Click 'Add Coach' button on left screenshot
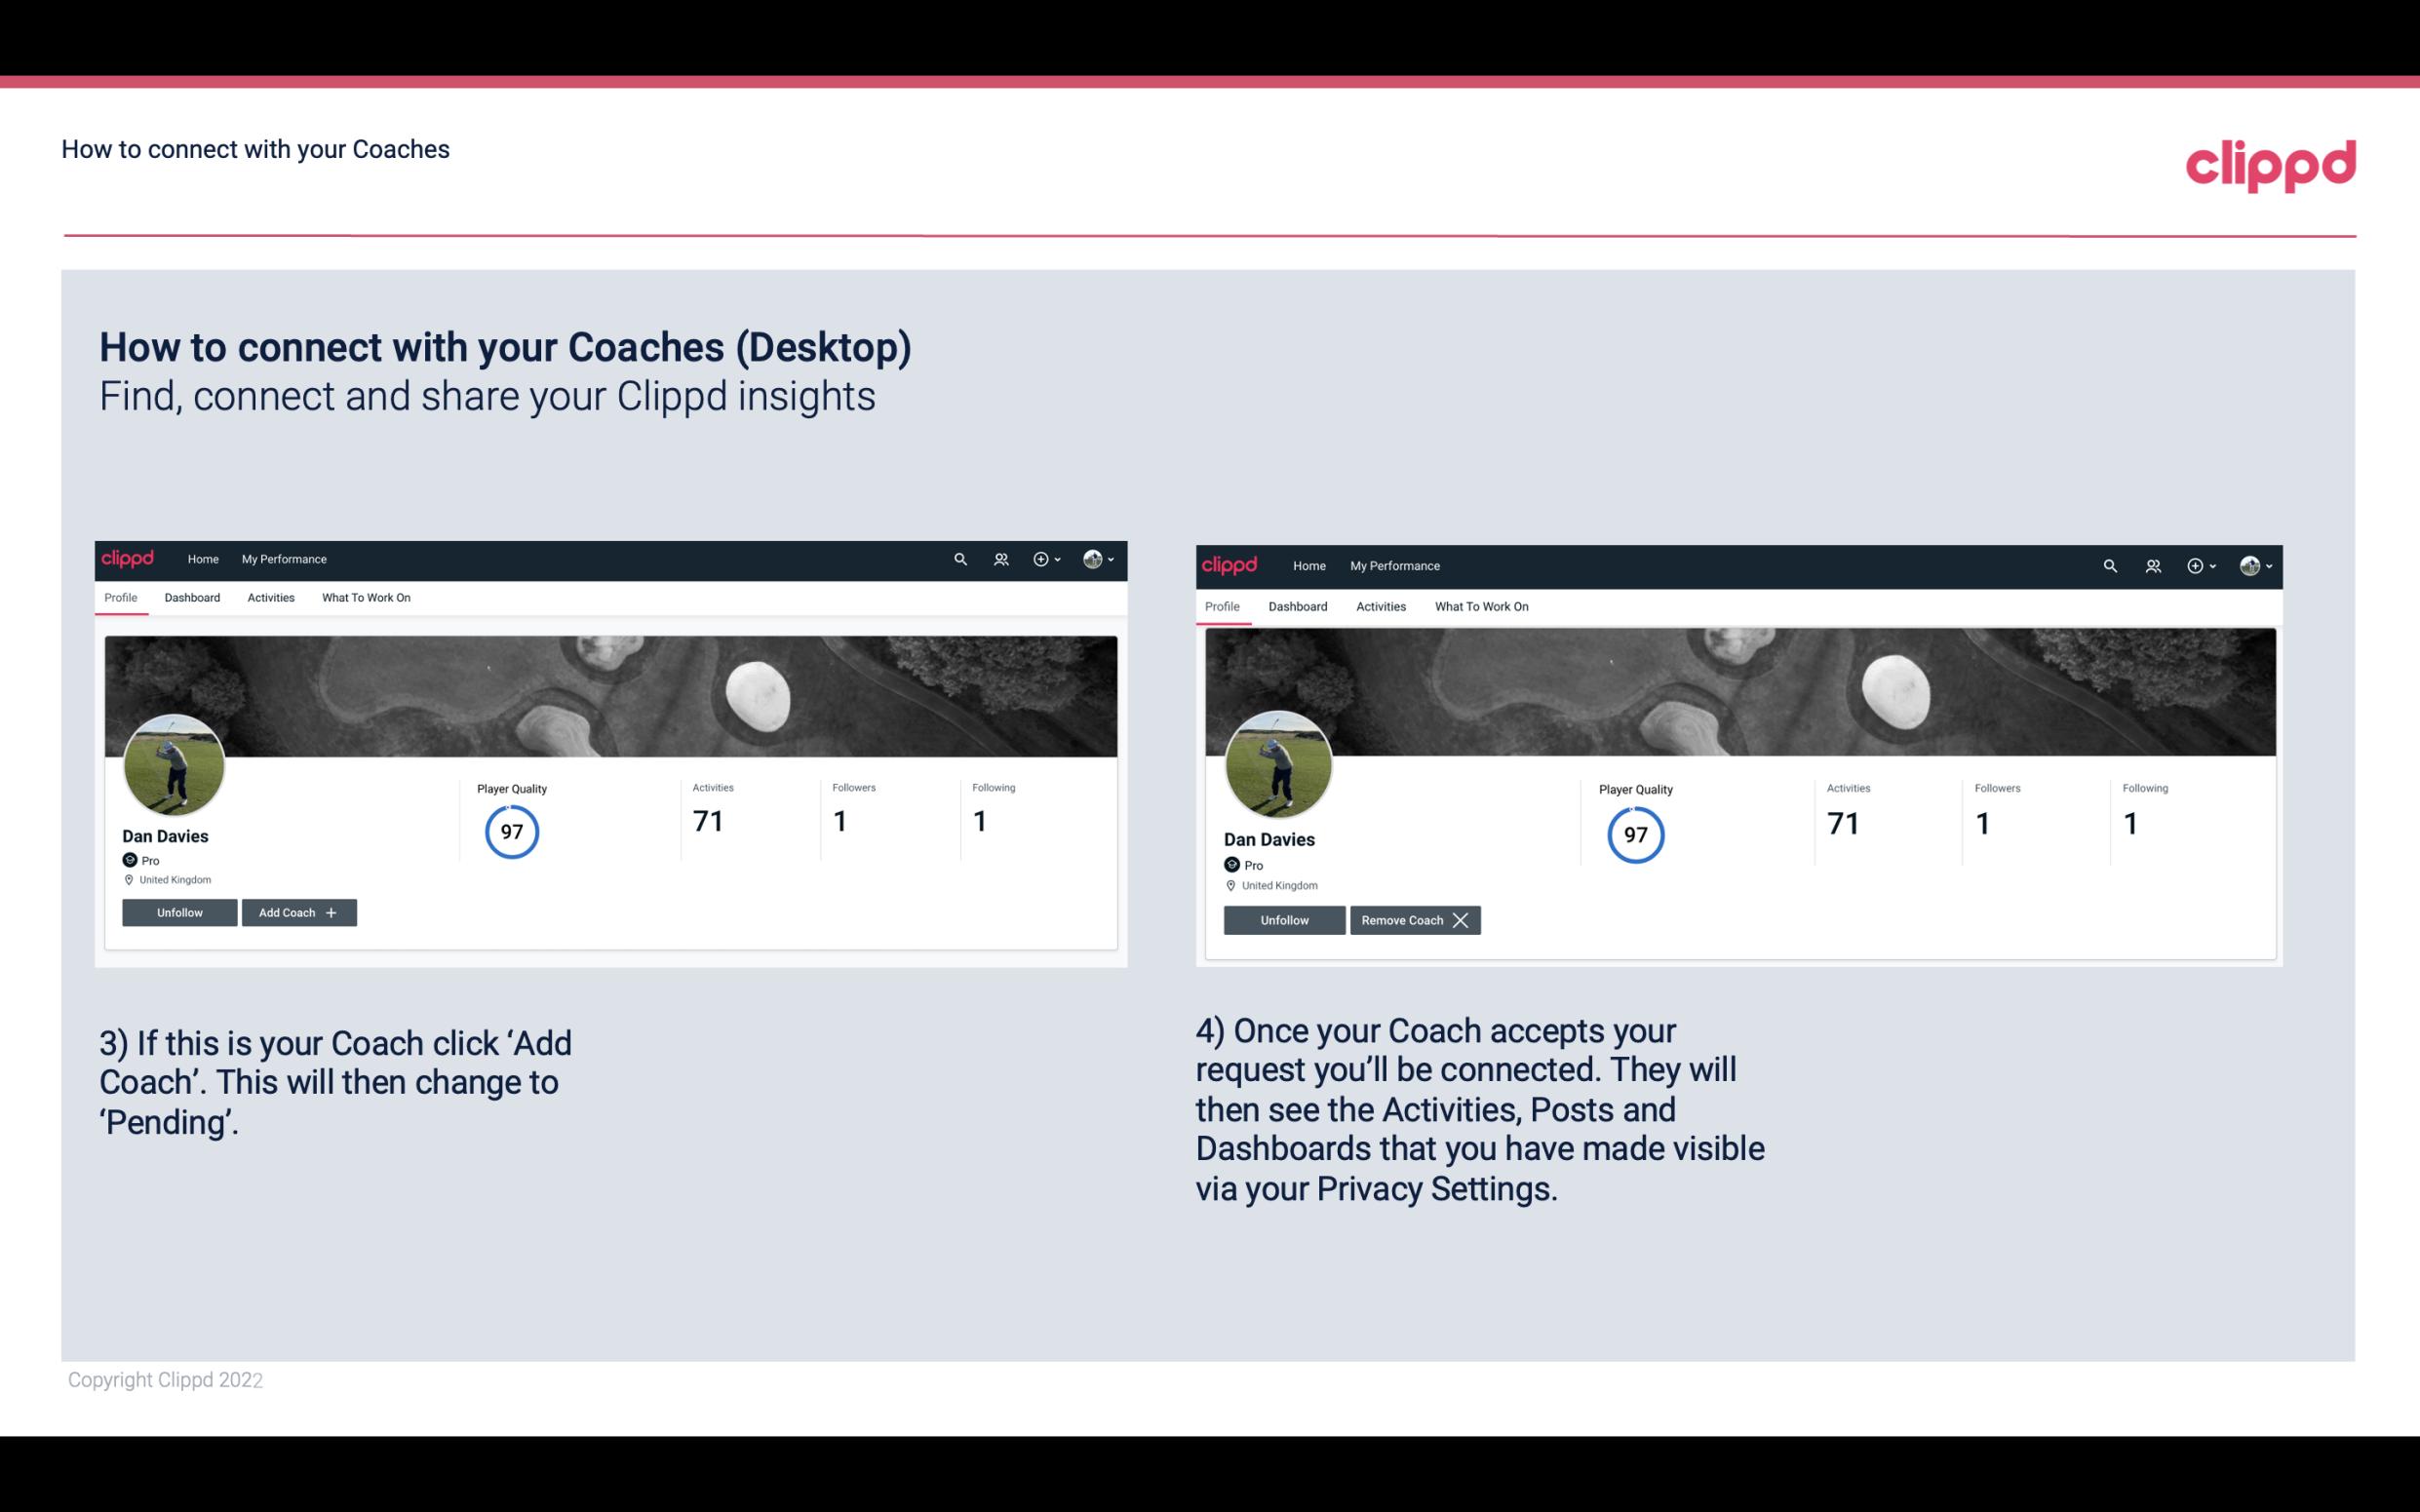 [x=296, y=912]
